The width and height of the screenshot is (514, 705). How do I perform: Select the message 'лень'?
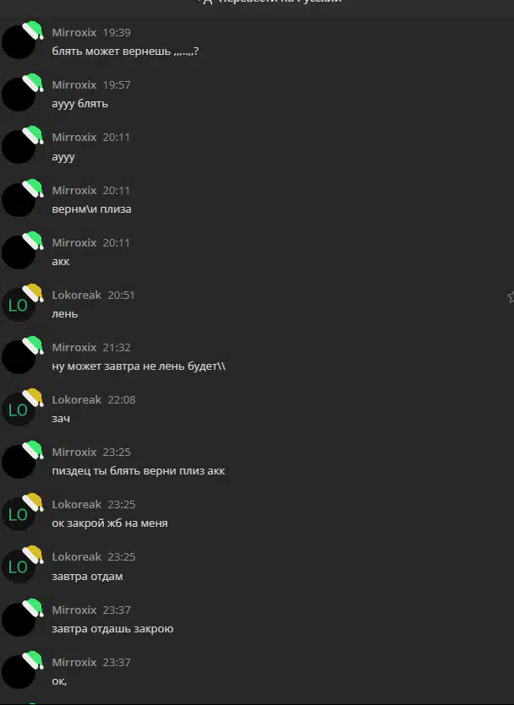click(x=65, y=314)
